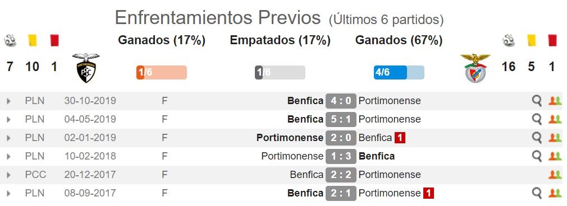This screenshot has height=206, width=567.
Task: Click the left yellow card icon
Action: [x=33, y=40]
